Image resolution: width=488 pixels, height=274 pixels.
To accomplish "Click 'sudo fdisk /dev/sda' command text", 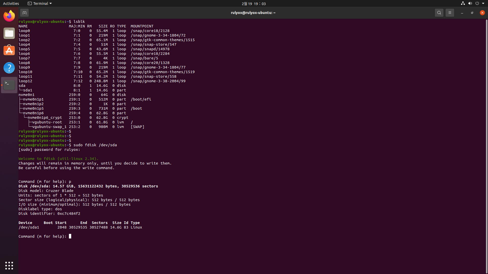I will (x=95, y=145).
